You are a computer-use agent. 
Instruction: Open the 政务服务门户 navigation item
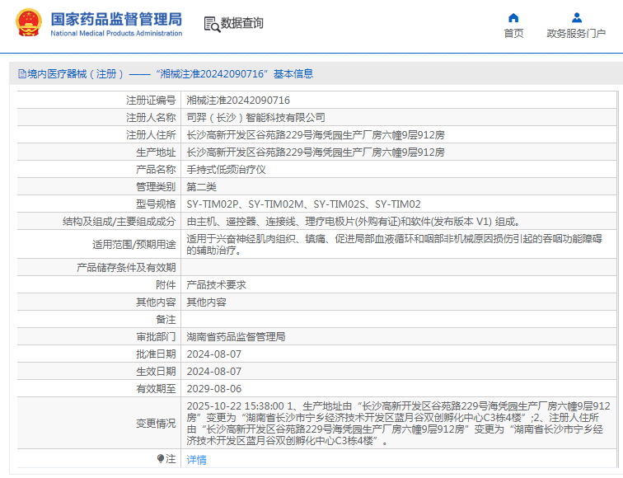click(x=576, y=33)
